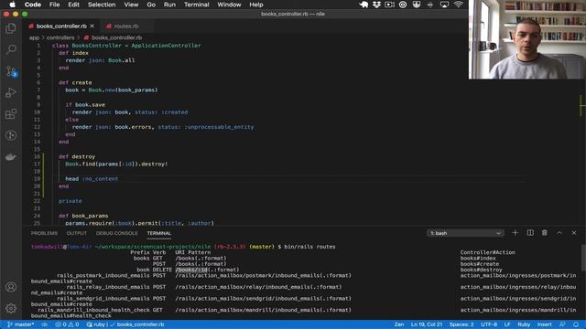
Task: Open the OUTPUT panel tab
Action: point(77,233)
